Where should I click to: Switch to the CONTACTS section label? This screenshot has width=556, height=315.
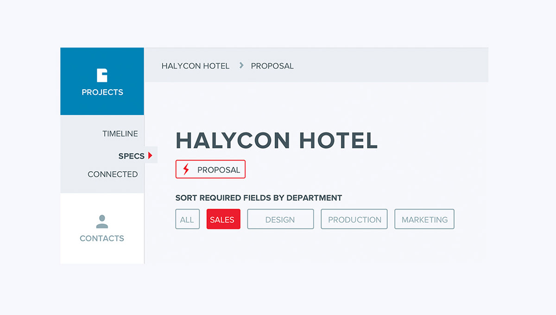pos(102,239)
